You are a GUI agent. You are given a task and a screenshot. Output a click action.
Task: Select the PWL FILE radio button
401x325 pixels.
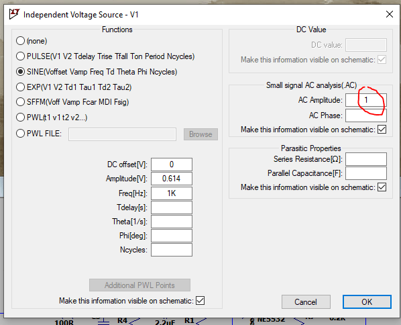(20, 134)
